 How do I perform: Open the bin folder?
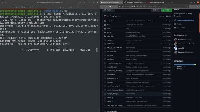(x=108, y=25)
